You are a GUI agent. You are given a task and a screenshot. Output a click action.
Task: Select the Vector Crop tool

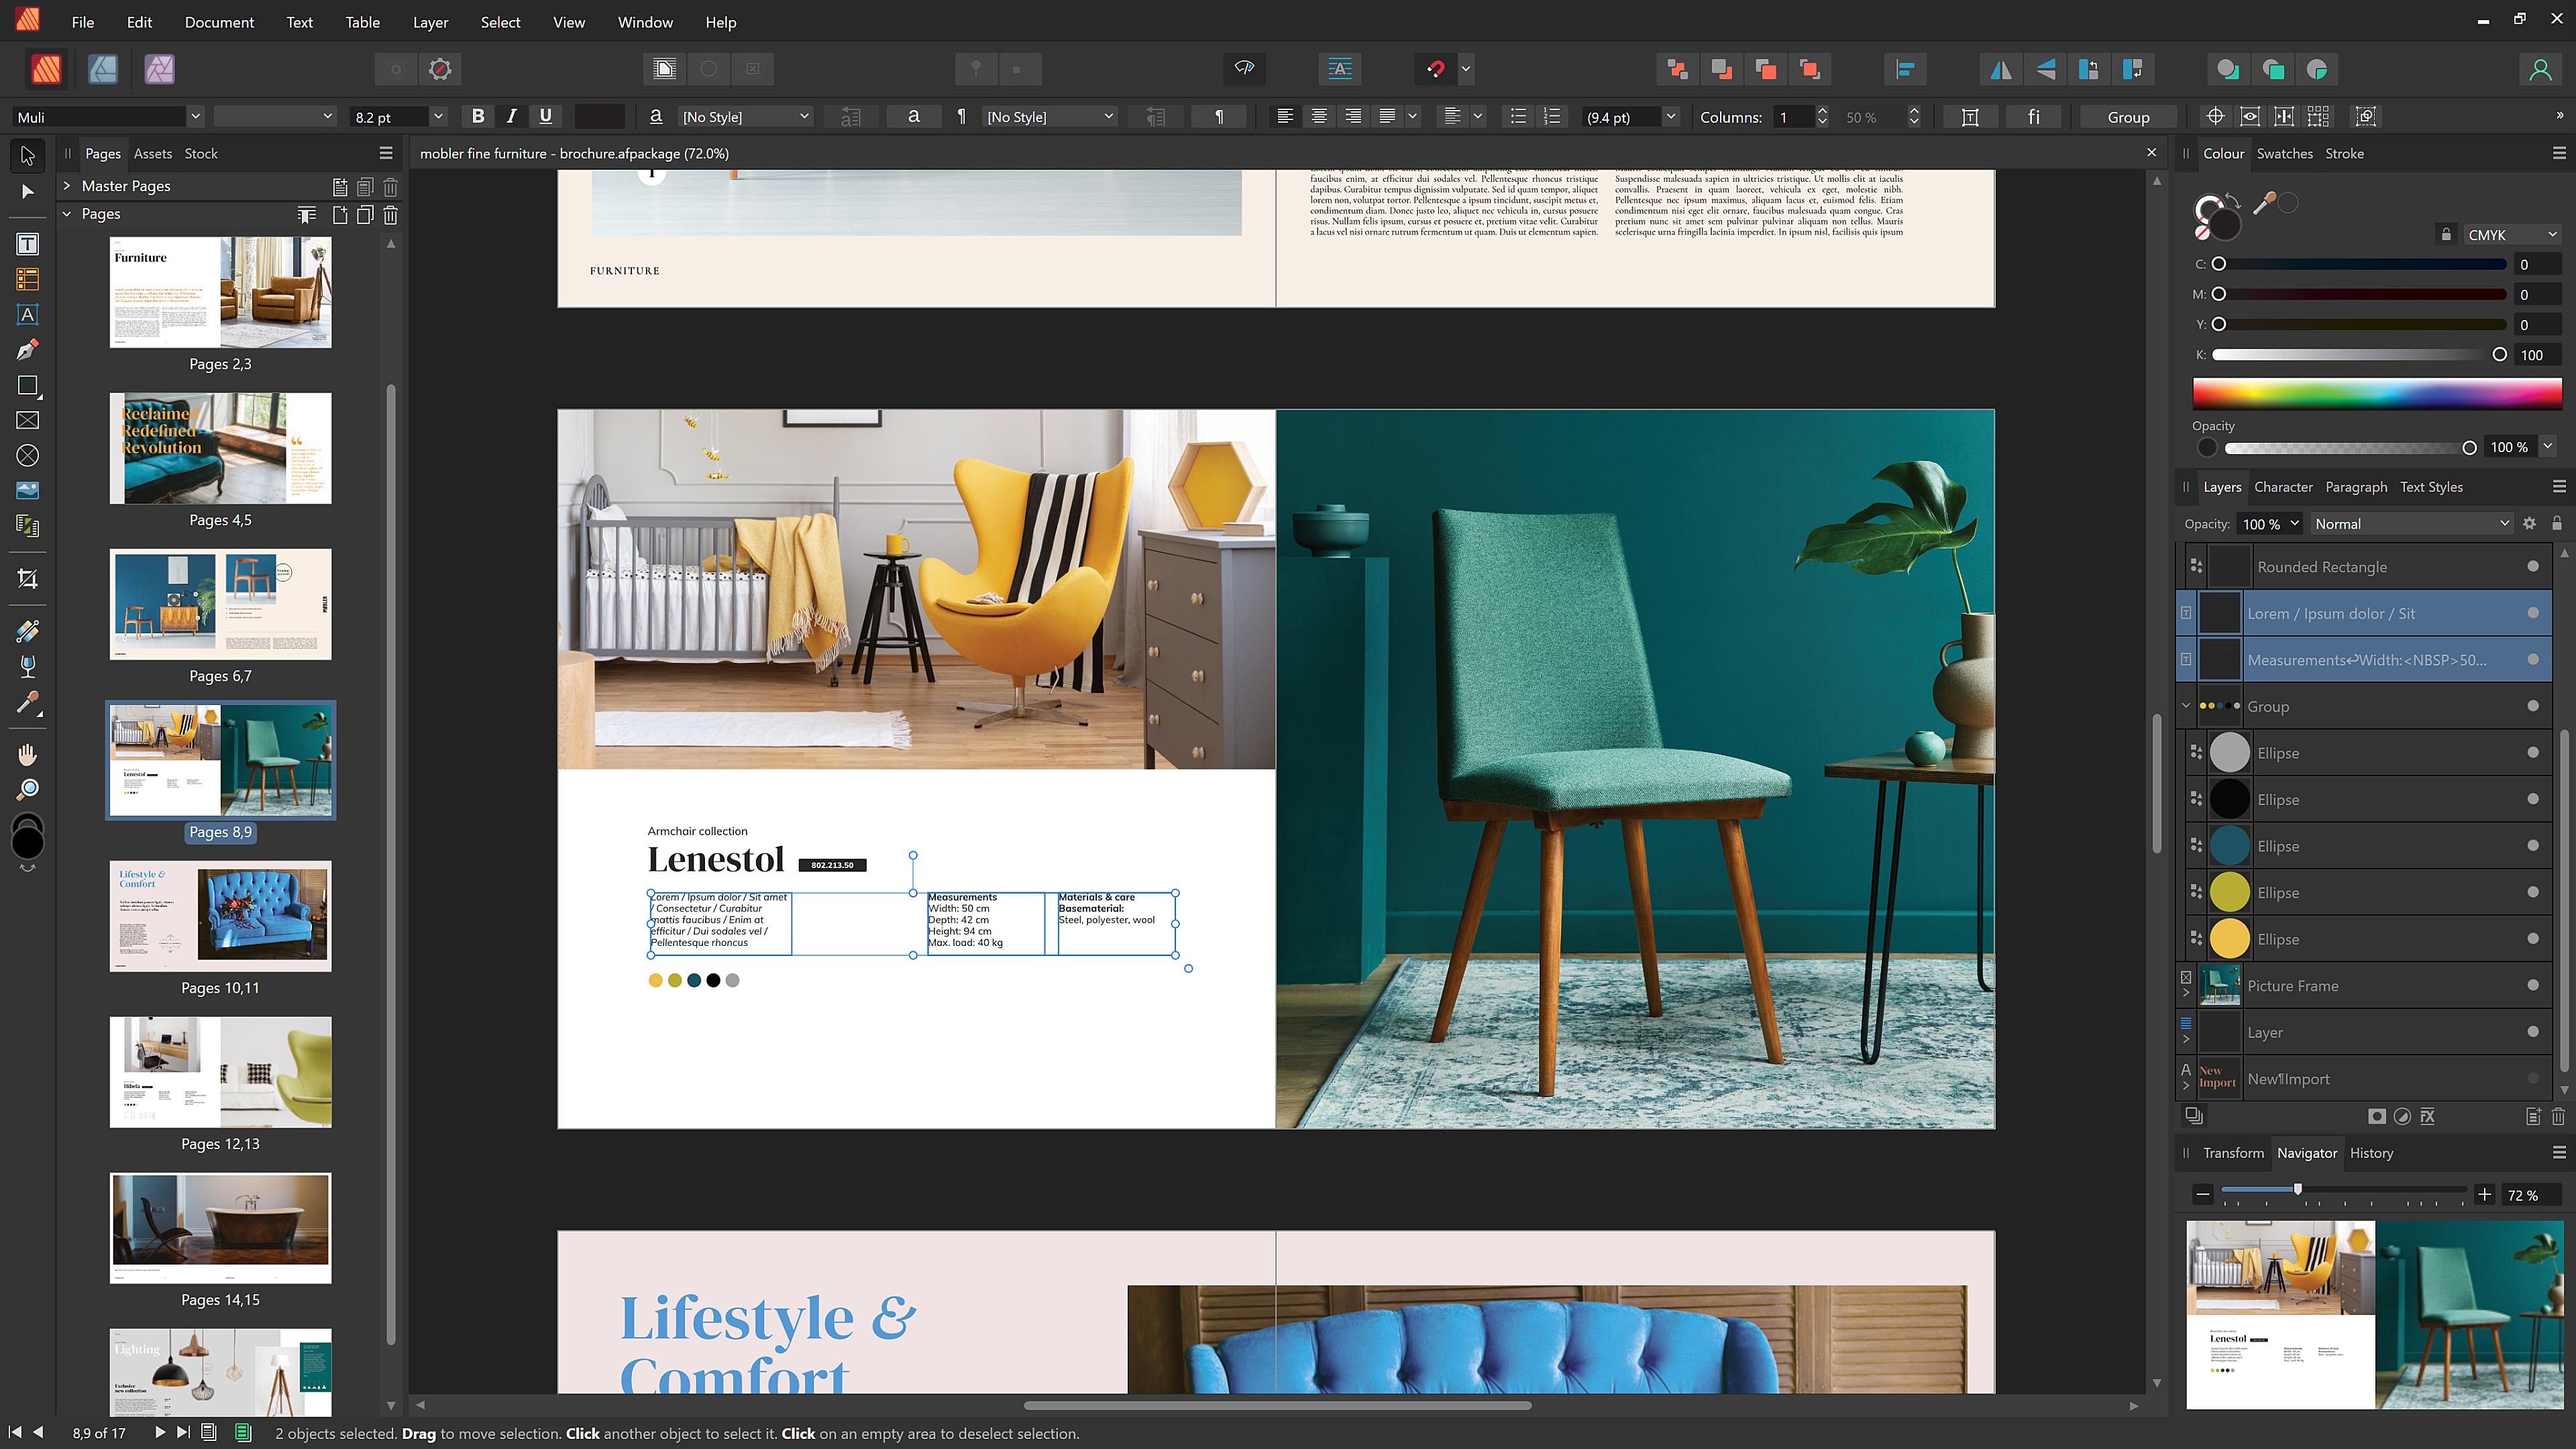tap(27, 579)
